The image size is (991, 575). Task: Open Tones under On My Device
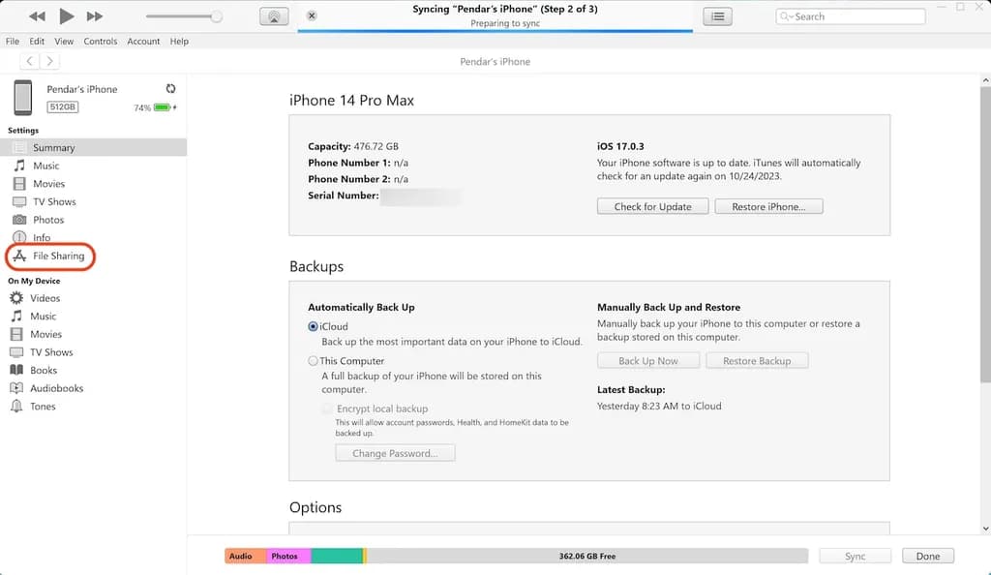point(43,407)
